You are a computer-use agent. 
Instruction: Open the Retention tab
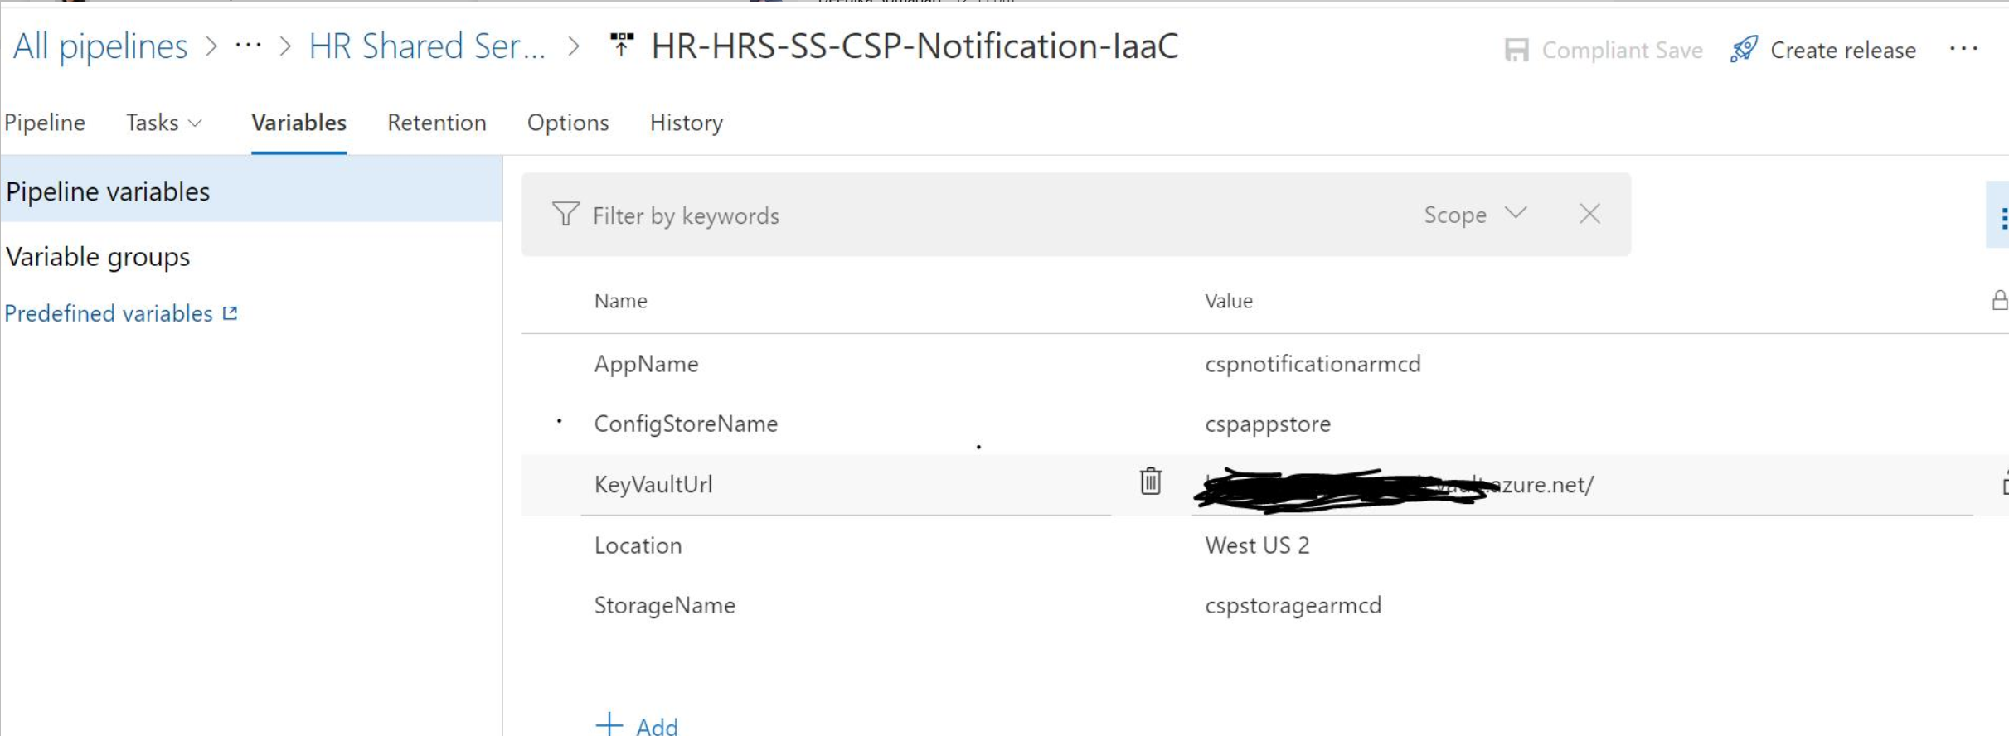[437, 123]
